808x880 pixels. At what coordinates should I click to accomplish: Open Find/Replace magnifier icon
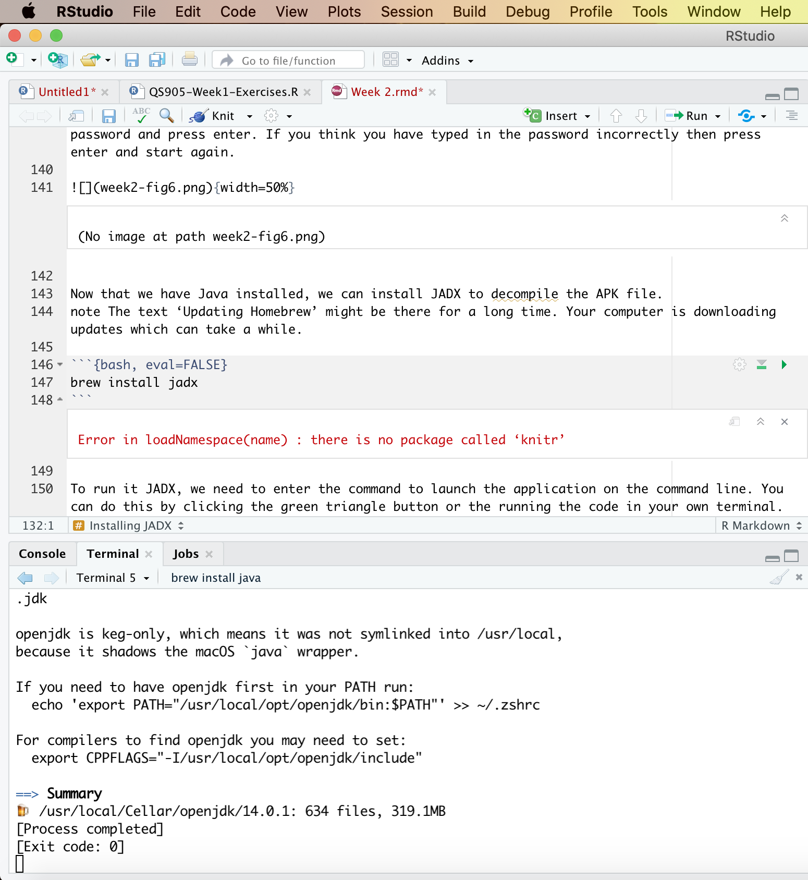(167, 115)
